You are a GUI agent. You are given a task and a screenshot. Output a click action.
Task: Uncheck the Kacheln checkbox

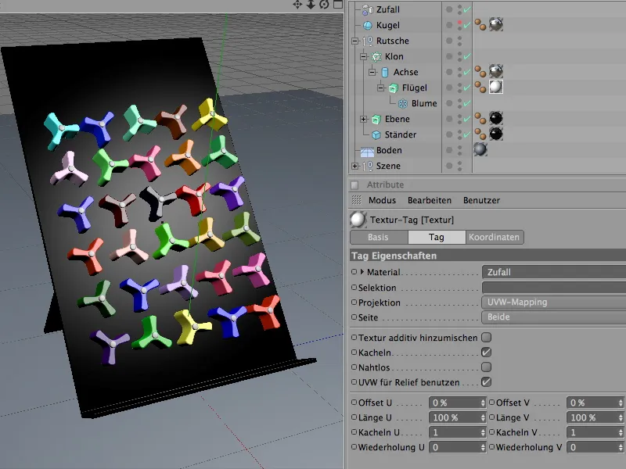486,353
